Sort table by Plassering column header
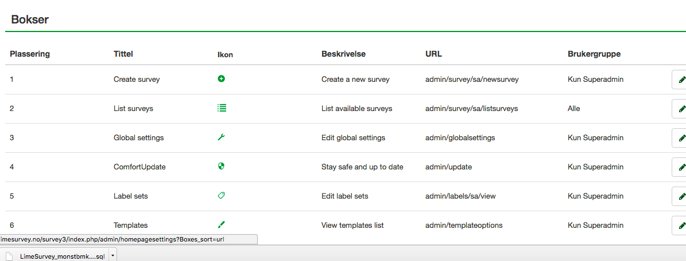The image size is (686, 261). pos(30,54)
